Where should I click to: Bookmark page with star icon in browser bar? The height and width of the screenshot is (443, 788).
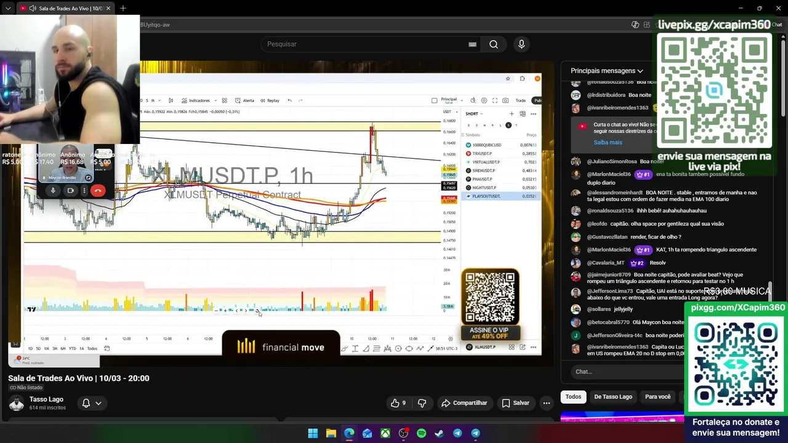coord(508,79)
